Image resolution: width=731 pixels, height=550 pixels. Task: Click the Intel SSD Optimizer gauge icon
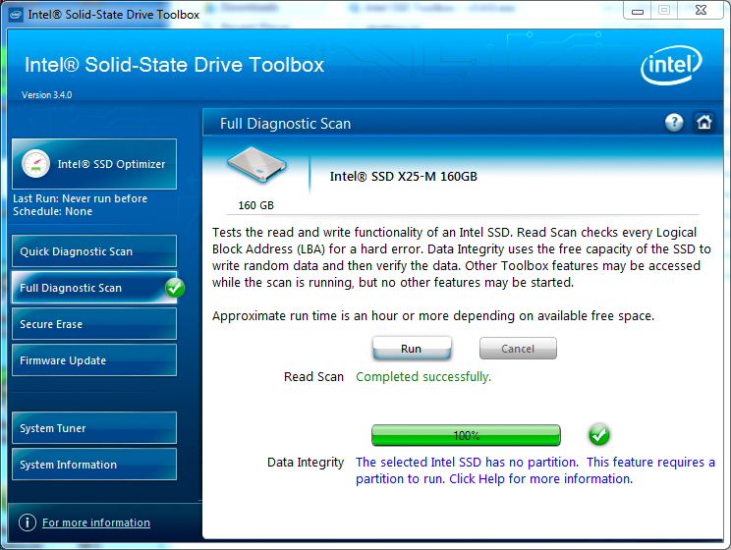pos(35,164)
